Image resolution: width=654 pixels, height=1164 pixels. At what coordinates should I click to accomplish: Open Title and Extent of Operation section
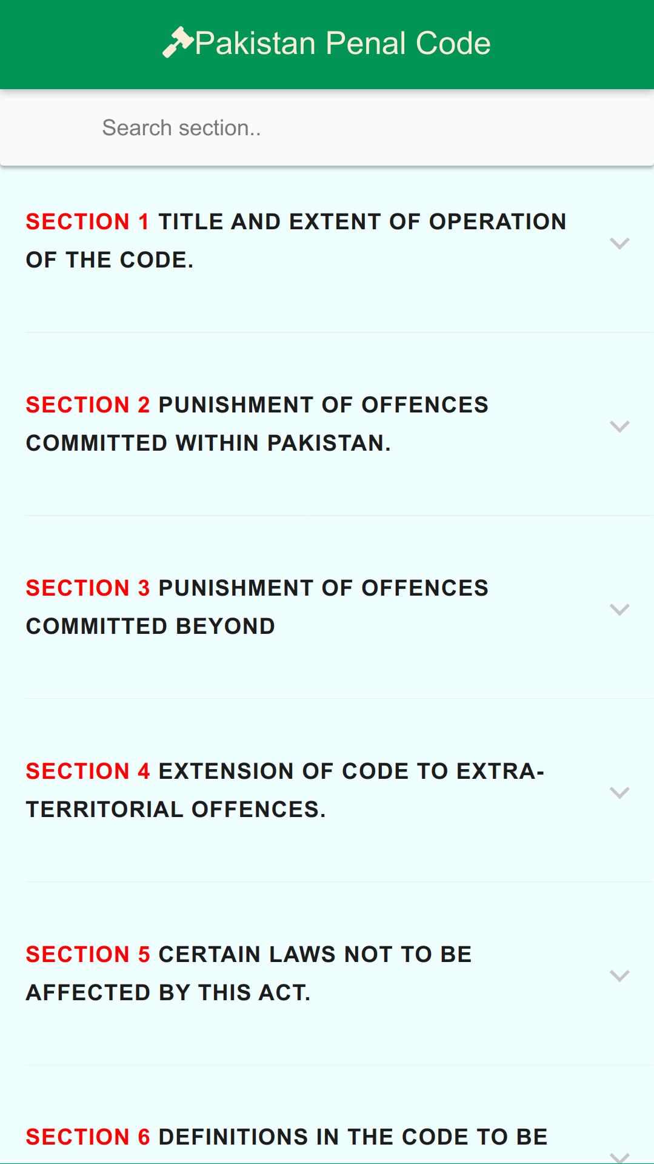point(296,241)
